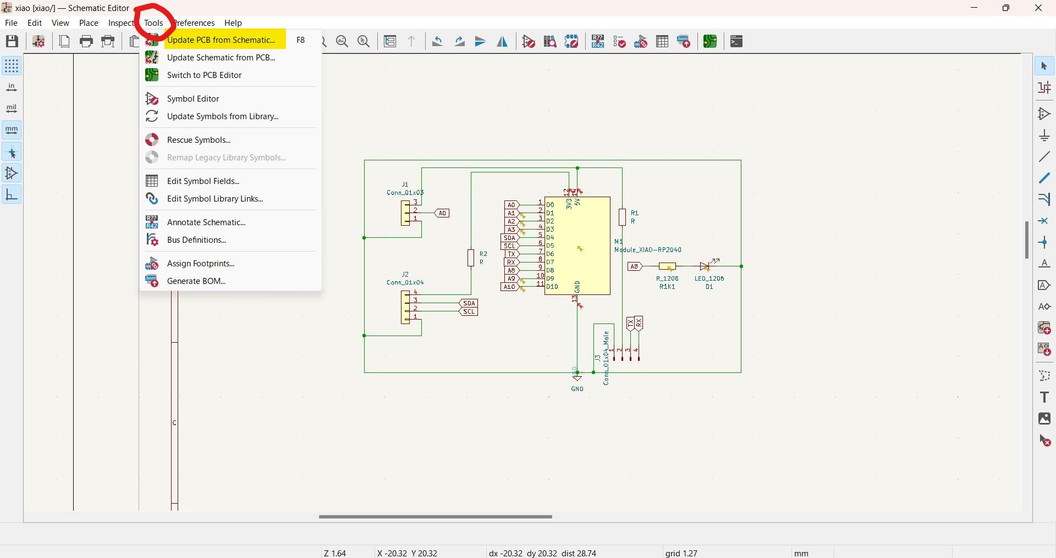Choose Generate BOM menu entry
The image size is (1056, 558).
point(230,282)
